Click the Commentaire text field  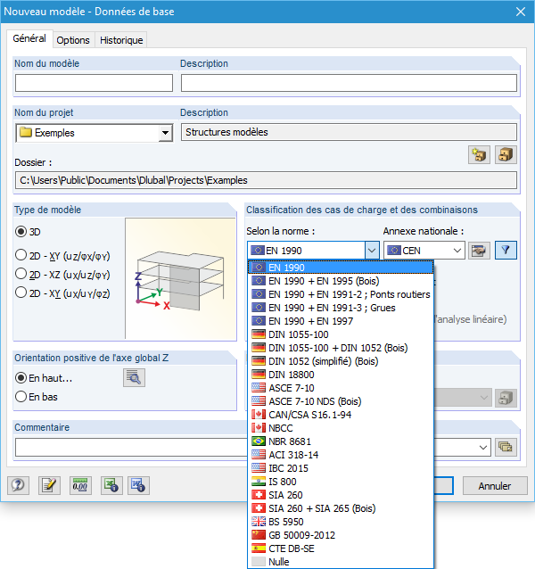[x=130, y=447]
